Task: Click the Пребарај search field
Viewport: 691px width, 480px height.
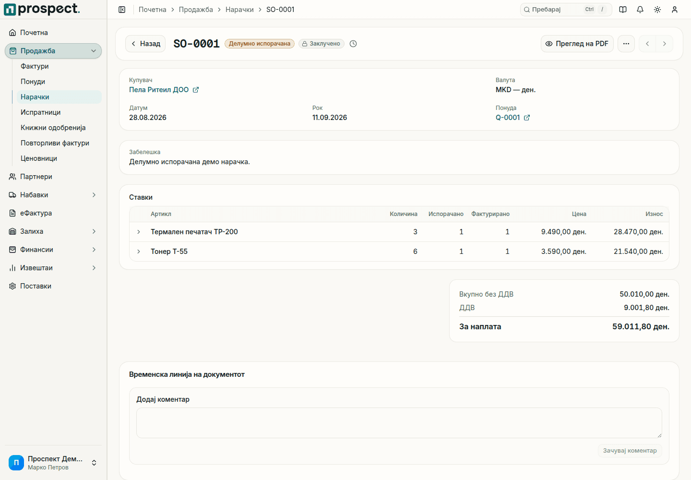Action: (566, 10)
